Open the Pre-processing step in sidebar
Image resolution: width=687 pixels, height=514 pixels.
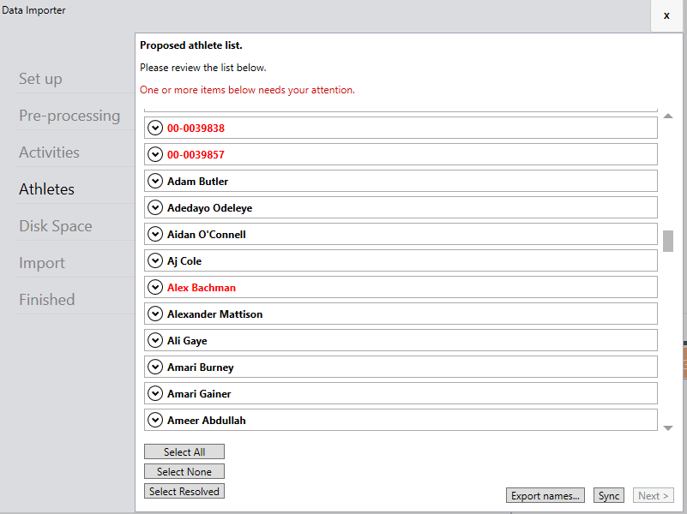tap(69, 116)
